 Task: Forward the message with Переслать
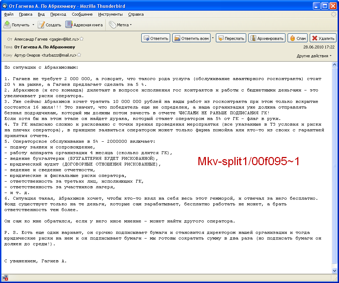coord(231,38)
